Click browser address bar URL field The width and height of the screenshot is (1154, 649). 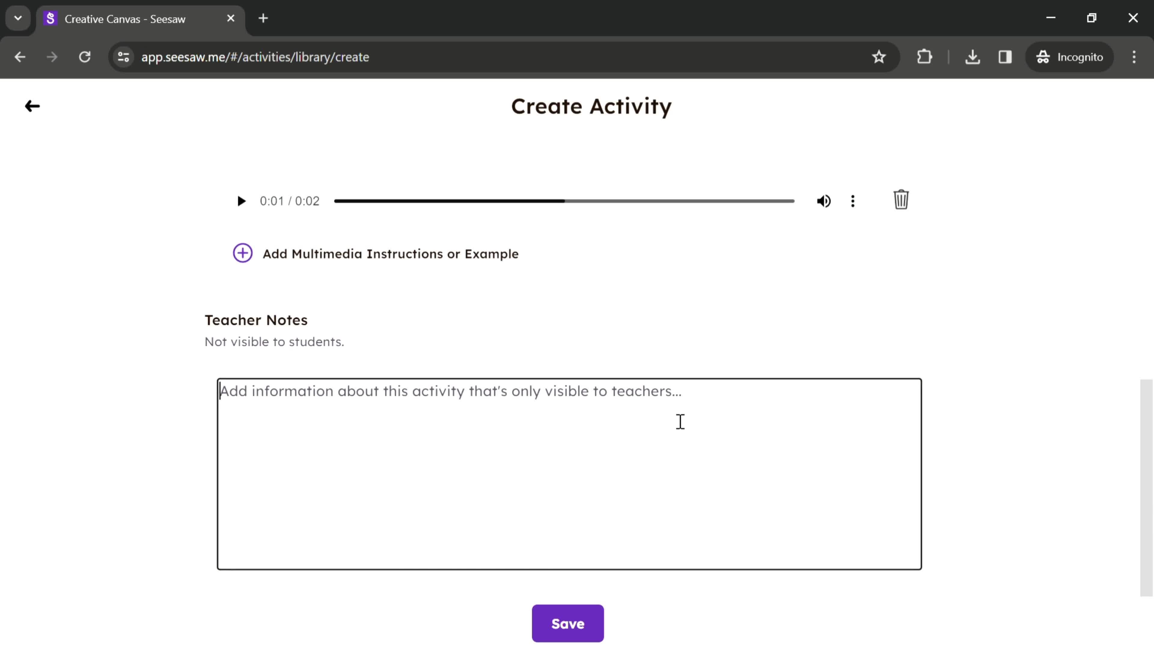[255, 56]
